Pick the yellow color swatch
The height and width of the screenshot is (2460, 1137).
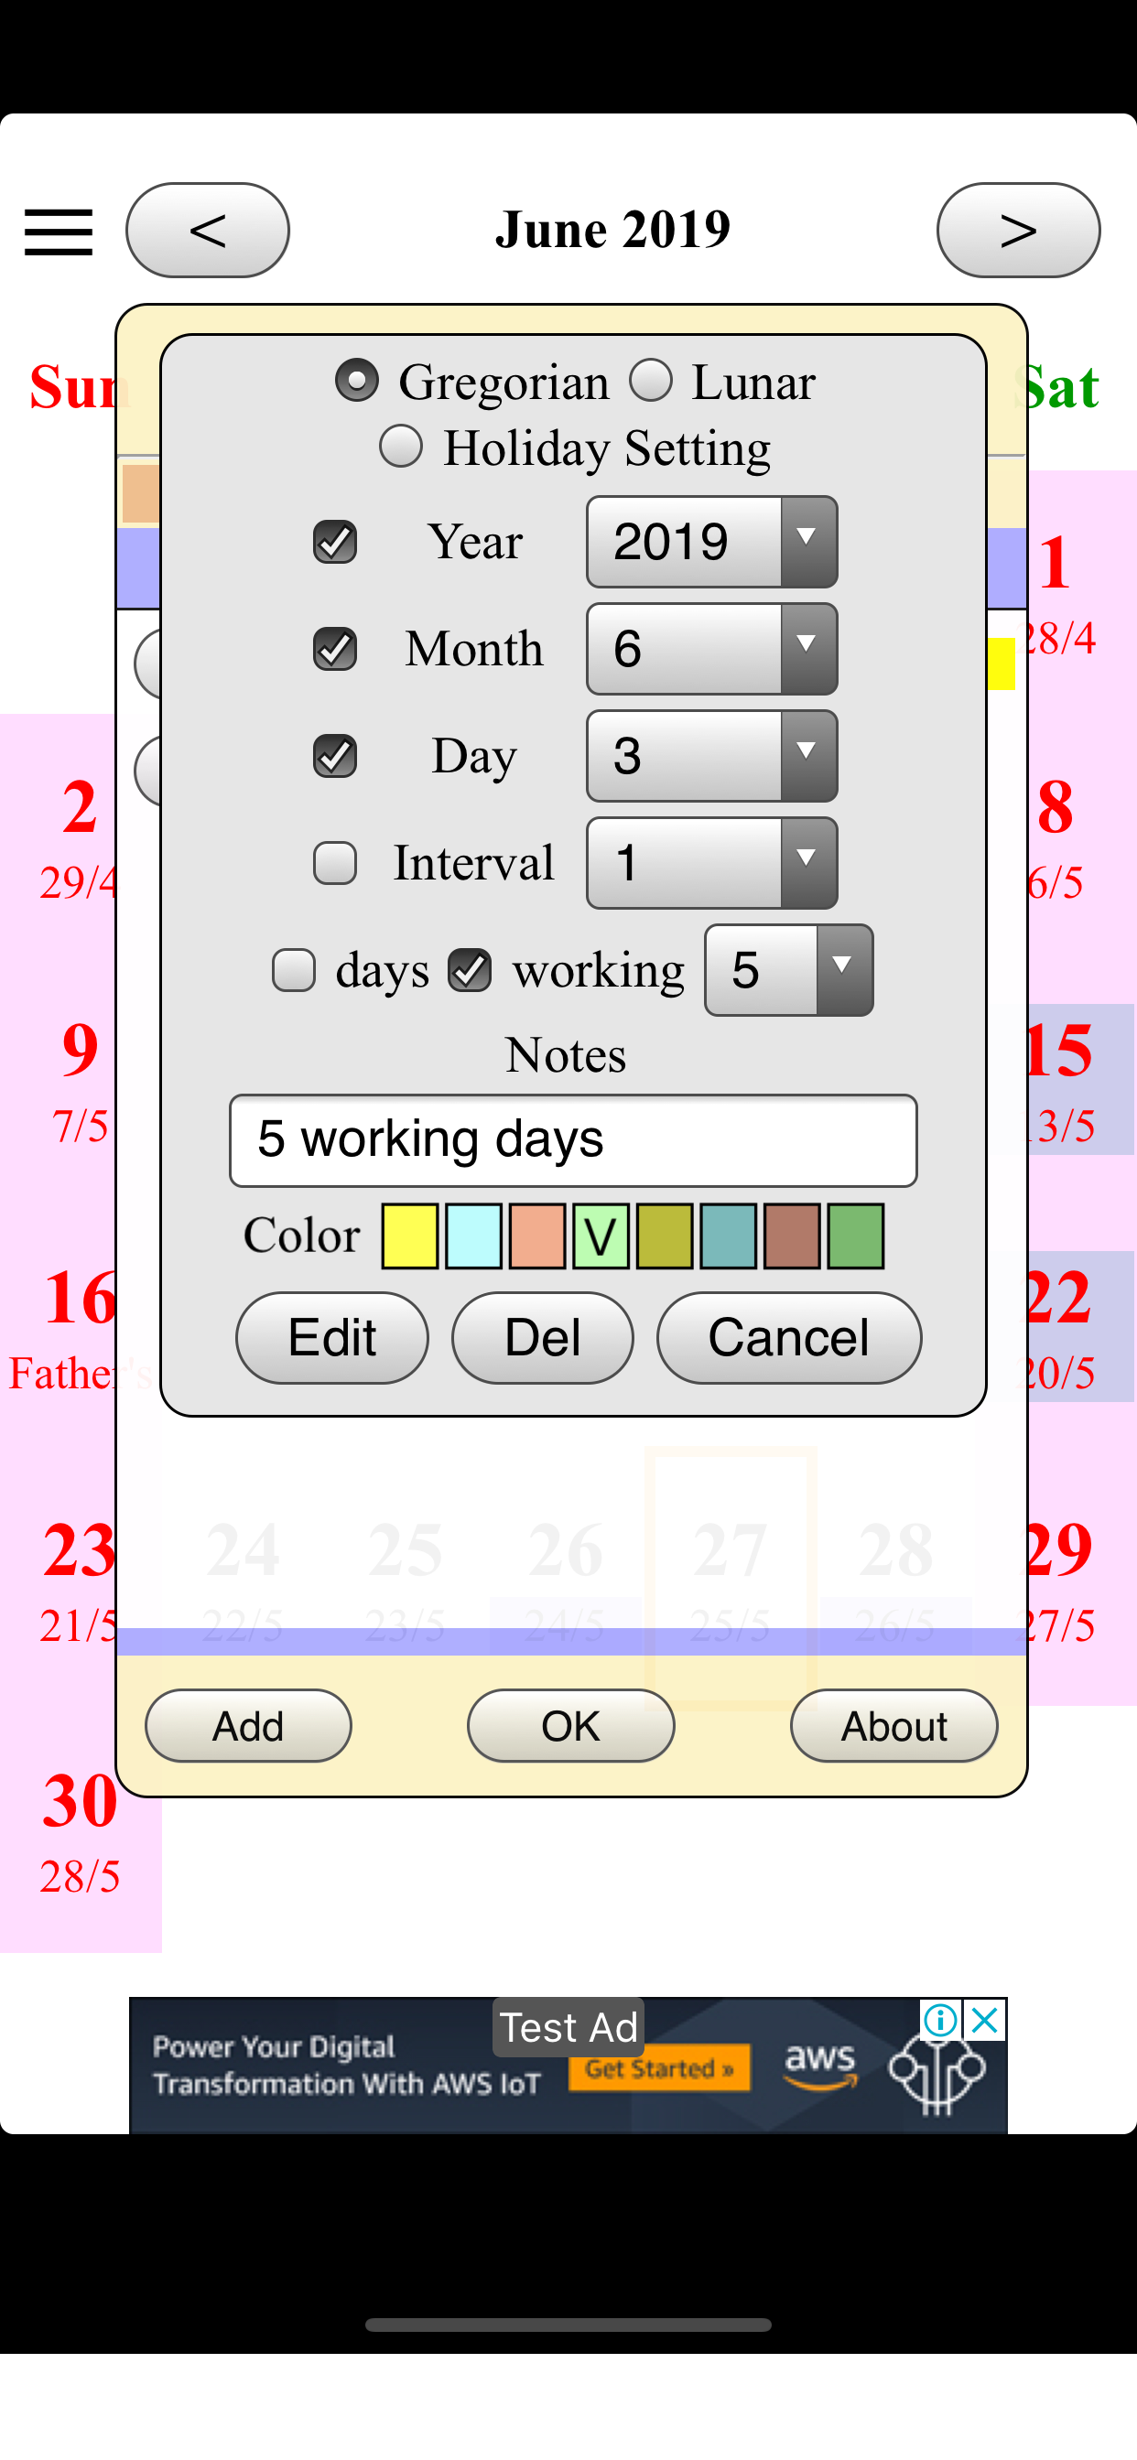pyautogui.click(x=410, y=1235)
